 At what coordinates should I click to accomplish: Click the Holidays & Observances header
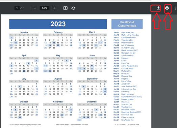coord(127,24)
